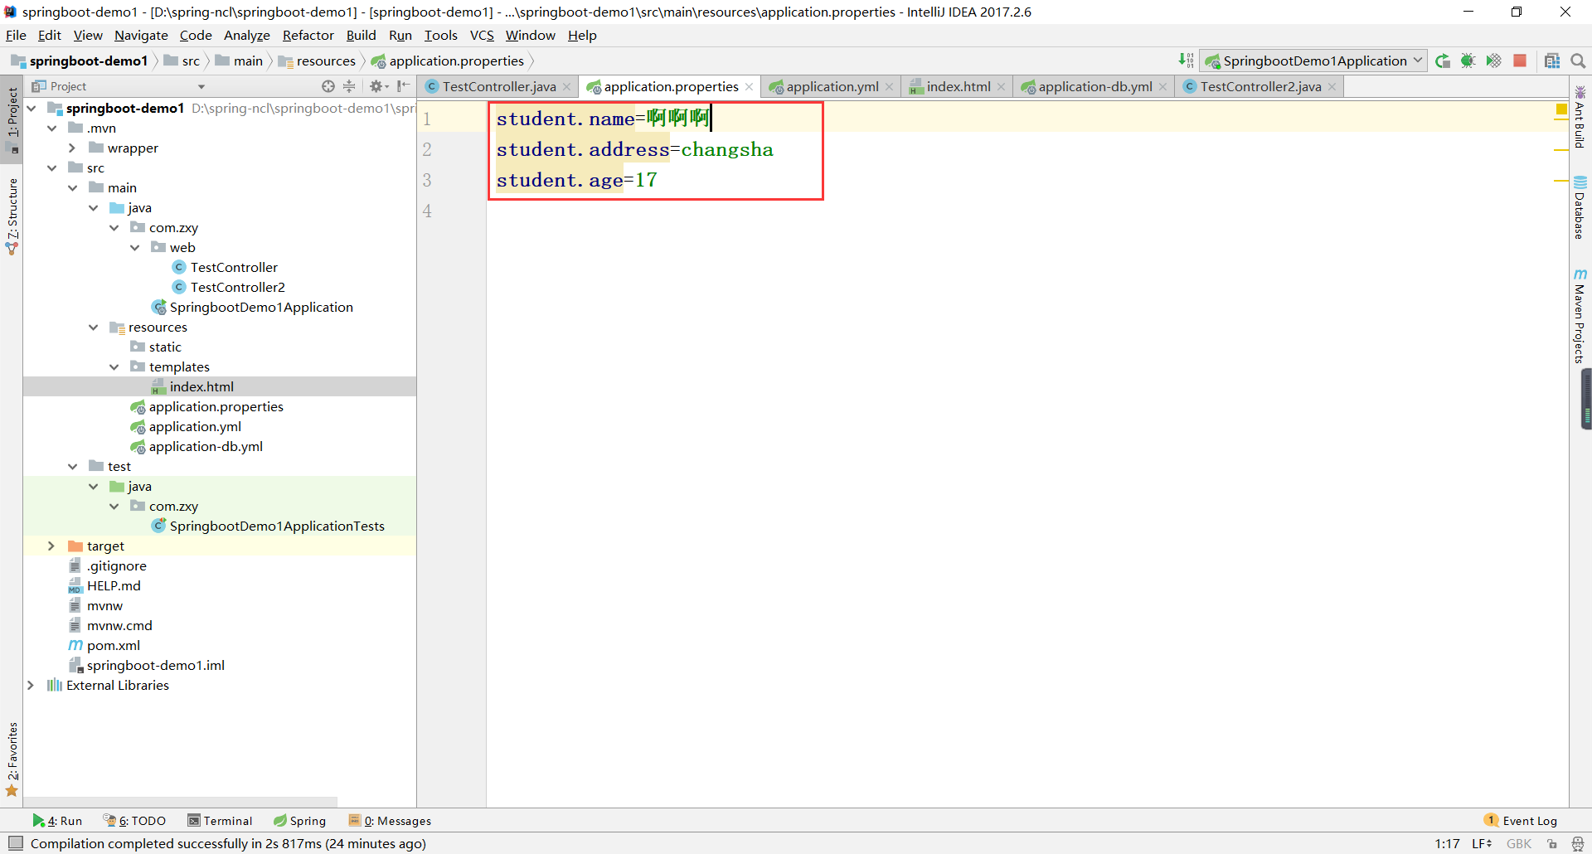Close the application-db.yml tab

pyautogui.click(x=1163, y=86)
